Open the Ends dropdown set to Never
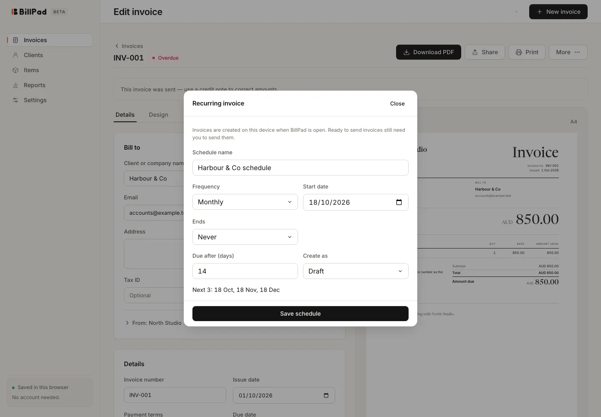The height and width of the screenshot is (417, 601). point(245,237)
